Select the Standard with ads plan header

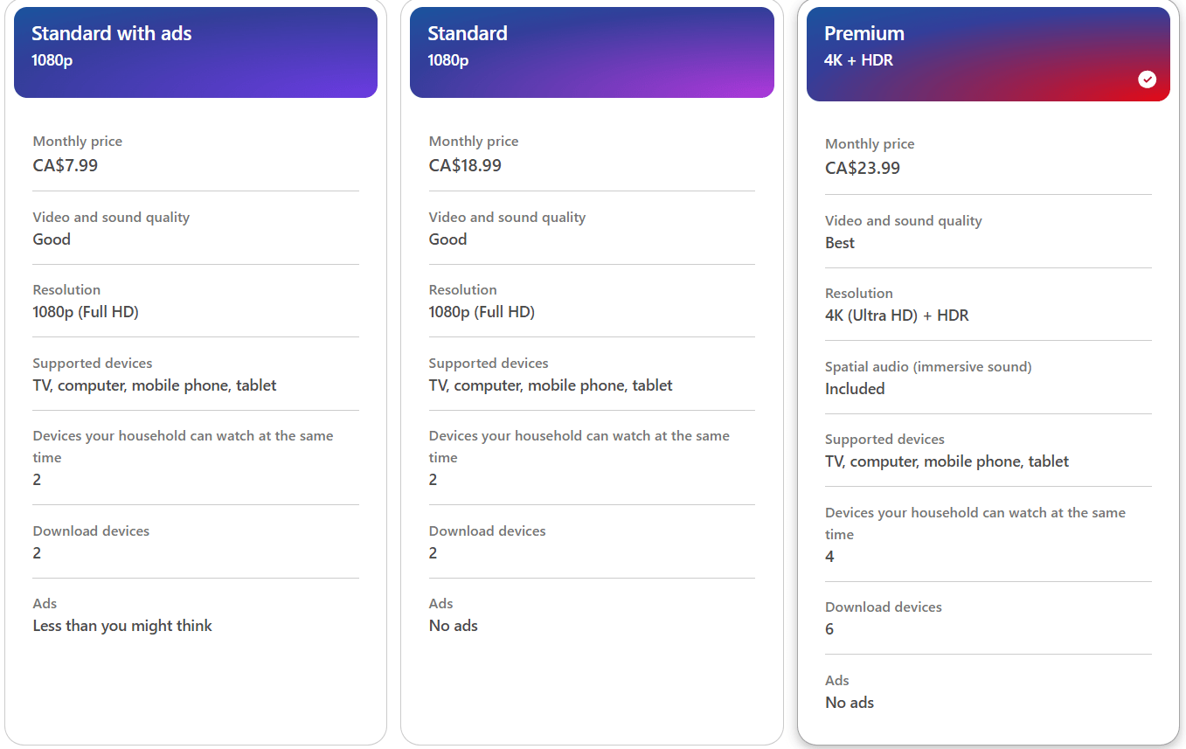196,52
